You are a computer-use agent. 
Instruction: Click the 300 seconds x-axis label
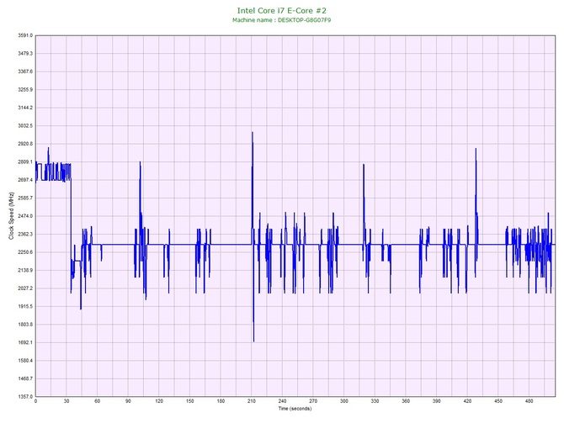pyautogui.click(x=344, y=401)
